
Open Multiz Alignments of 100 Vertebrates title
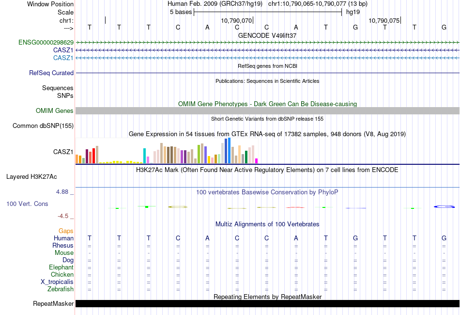267,224
